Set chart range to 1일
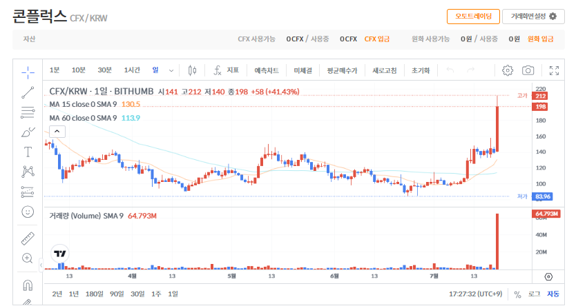 173,294
